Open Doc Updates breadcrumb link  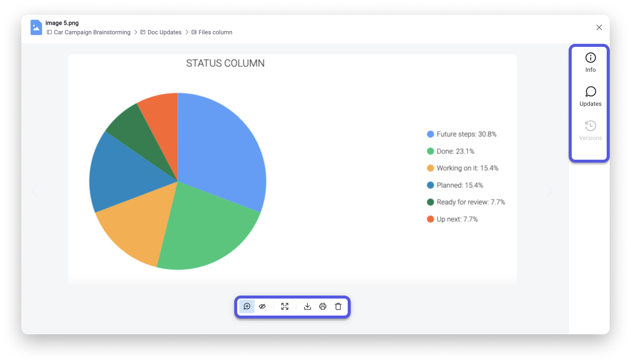pos(161,32)
